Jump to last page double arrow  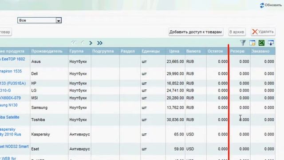[99, 43]
